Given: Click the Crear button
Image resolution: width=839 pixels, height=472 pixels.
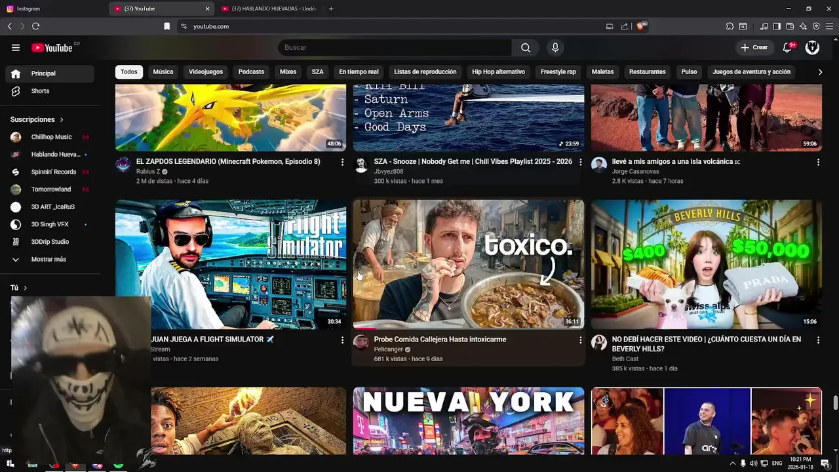Looking at the screenshot, I should point(754,47).
